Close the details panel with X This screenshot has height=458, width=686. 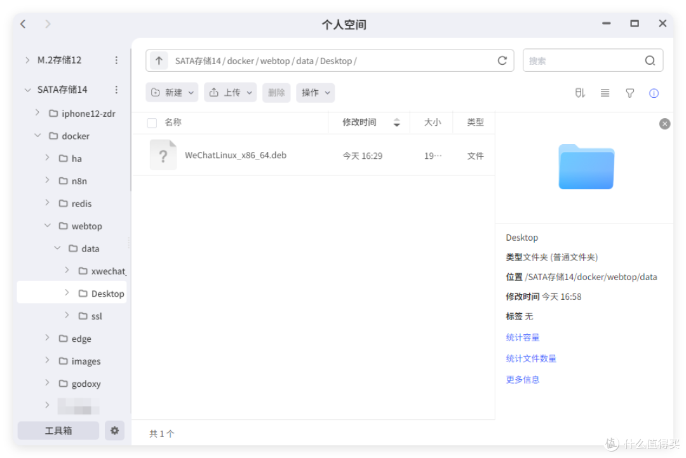click(x=664, y=124)
